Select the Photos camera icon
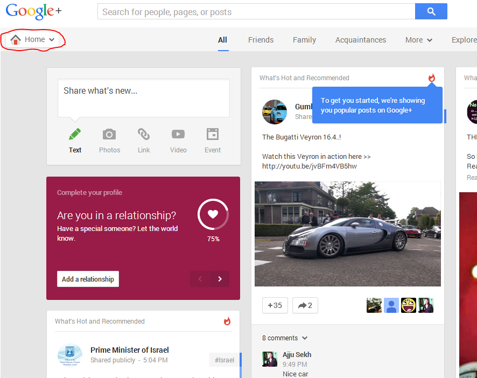The image size is (477, 378). [x=109, y=135]
